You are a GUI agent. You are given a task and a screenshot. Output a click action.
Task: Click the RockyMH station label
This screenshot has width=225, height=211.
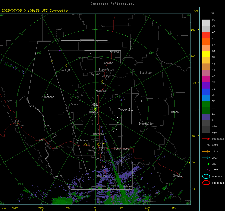tap(66, 70)
